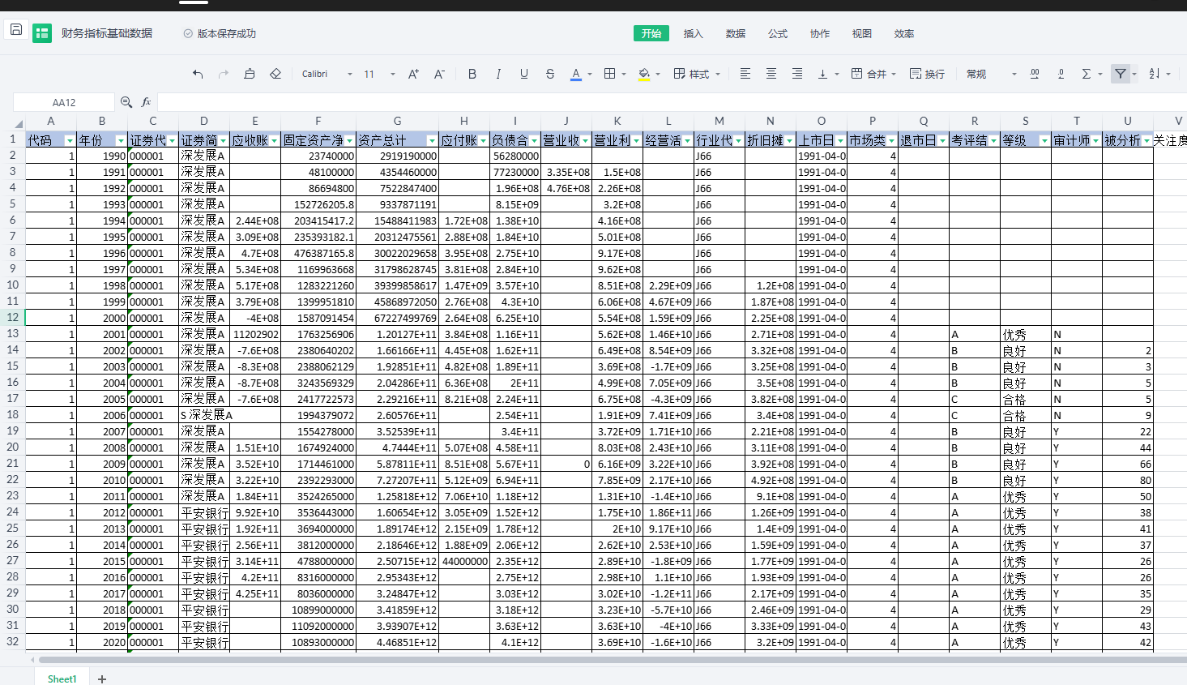This screenshot has height=685, width=1187.
Task: Switch to the 插入 tab
Action: tap(693, 33)
